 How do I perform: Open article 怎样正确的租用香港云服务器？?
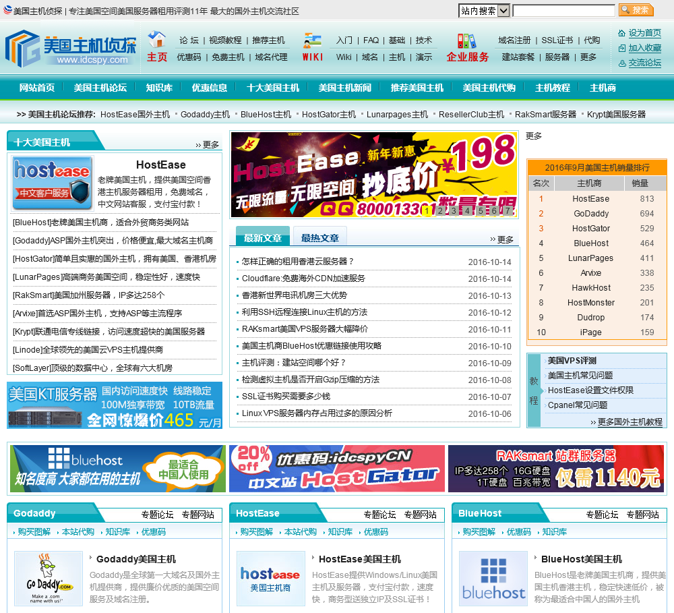(x=298, y=261)
